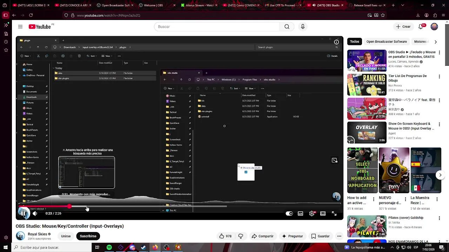Viewport: 449px width, 252px height.
Task: Switch to 'Ailorus Stream' browser tab
Action: [198, 5]
